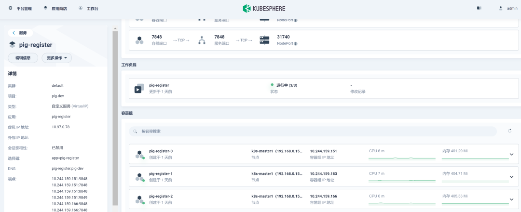Open the 更多操作 dropdown
The image size is (521, 212).
[x=56, y=58]
